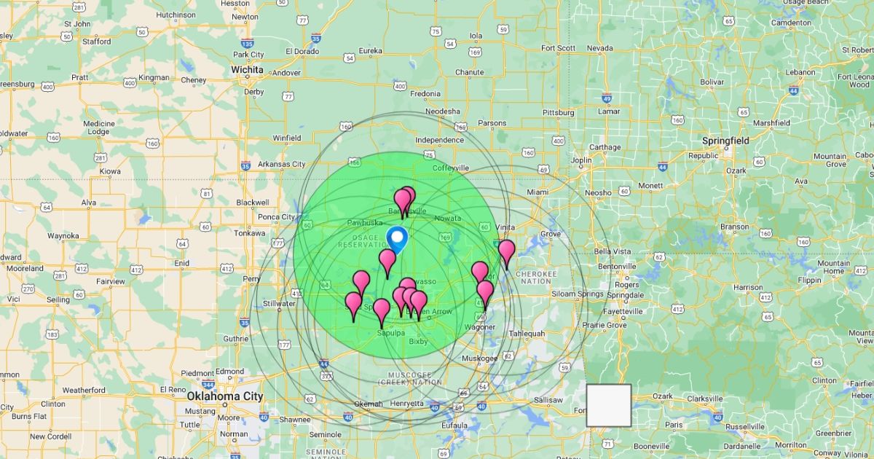Click the Weatherford label

point(84,390)
